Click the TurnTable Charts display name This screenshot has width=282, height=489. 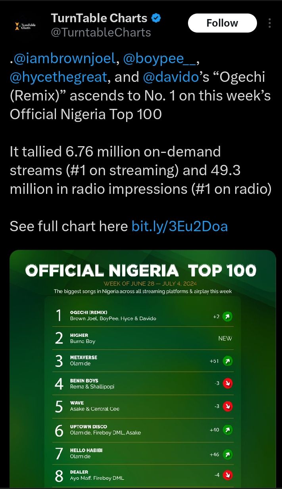point(99,18)
